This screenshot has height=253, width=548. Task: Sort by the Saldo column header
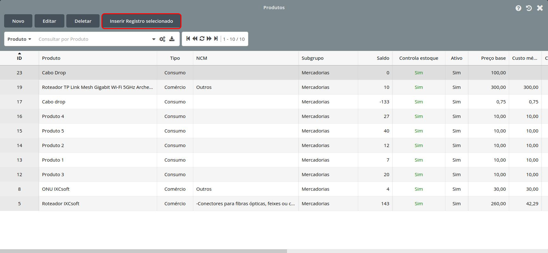[375, 58]
